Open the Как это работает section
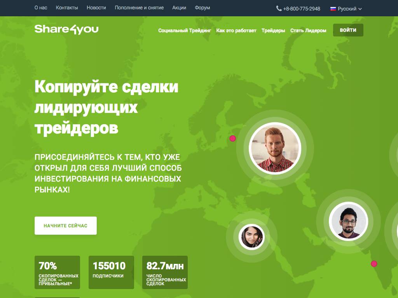This screenshot has height=298, width=398. coord(236,31)
